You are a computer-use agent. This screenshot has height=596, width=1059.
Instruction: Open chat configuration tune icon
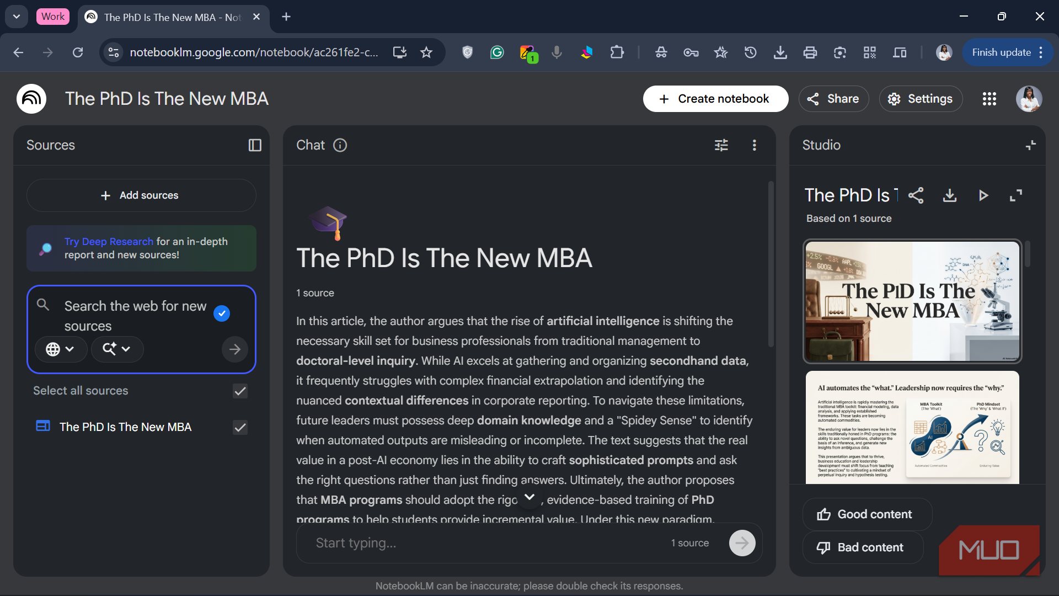click(x=721, y=145)
